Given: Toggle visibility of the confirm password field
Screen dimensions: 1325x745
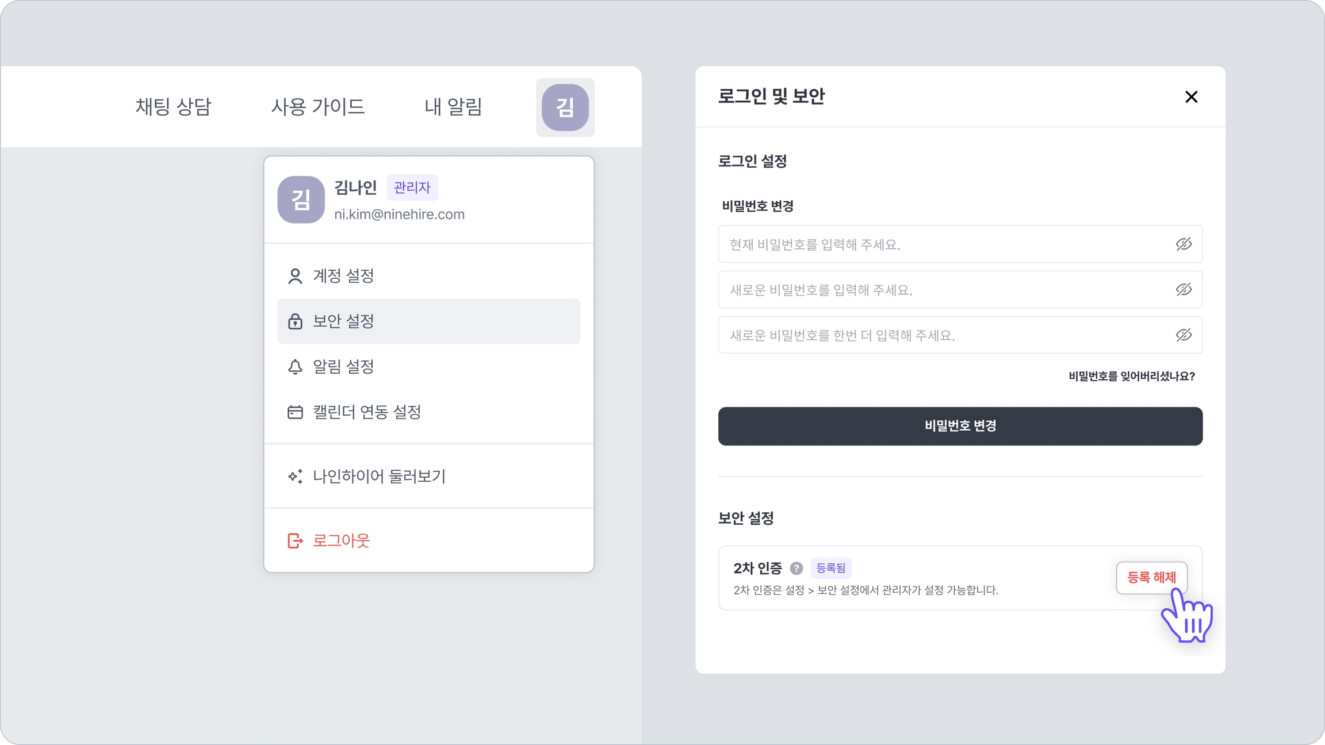Looking at the screenshot, I should 1184,335.
